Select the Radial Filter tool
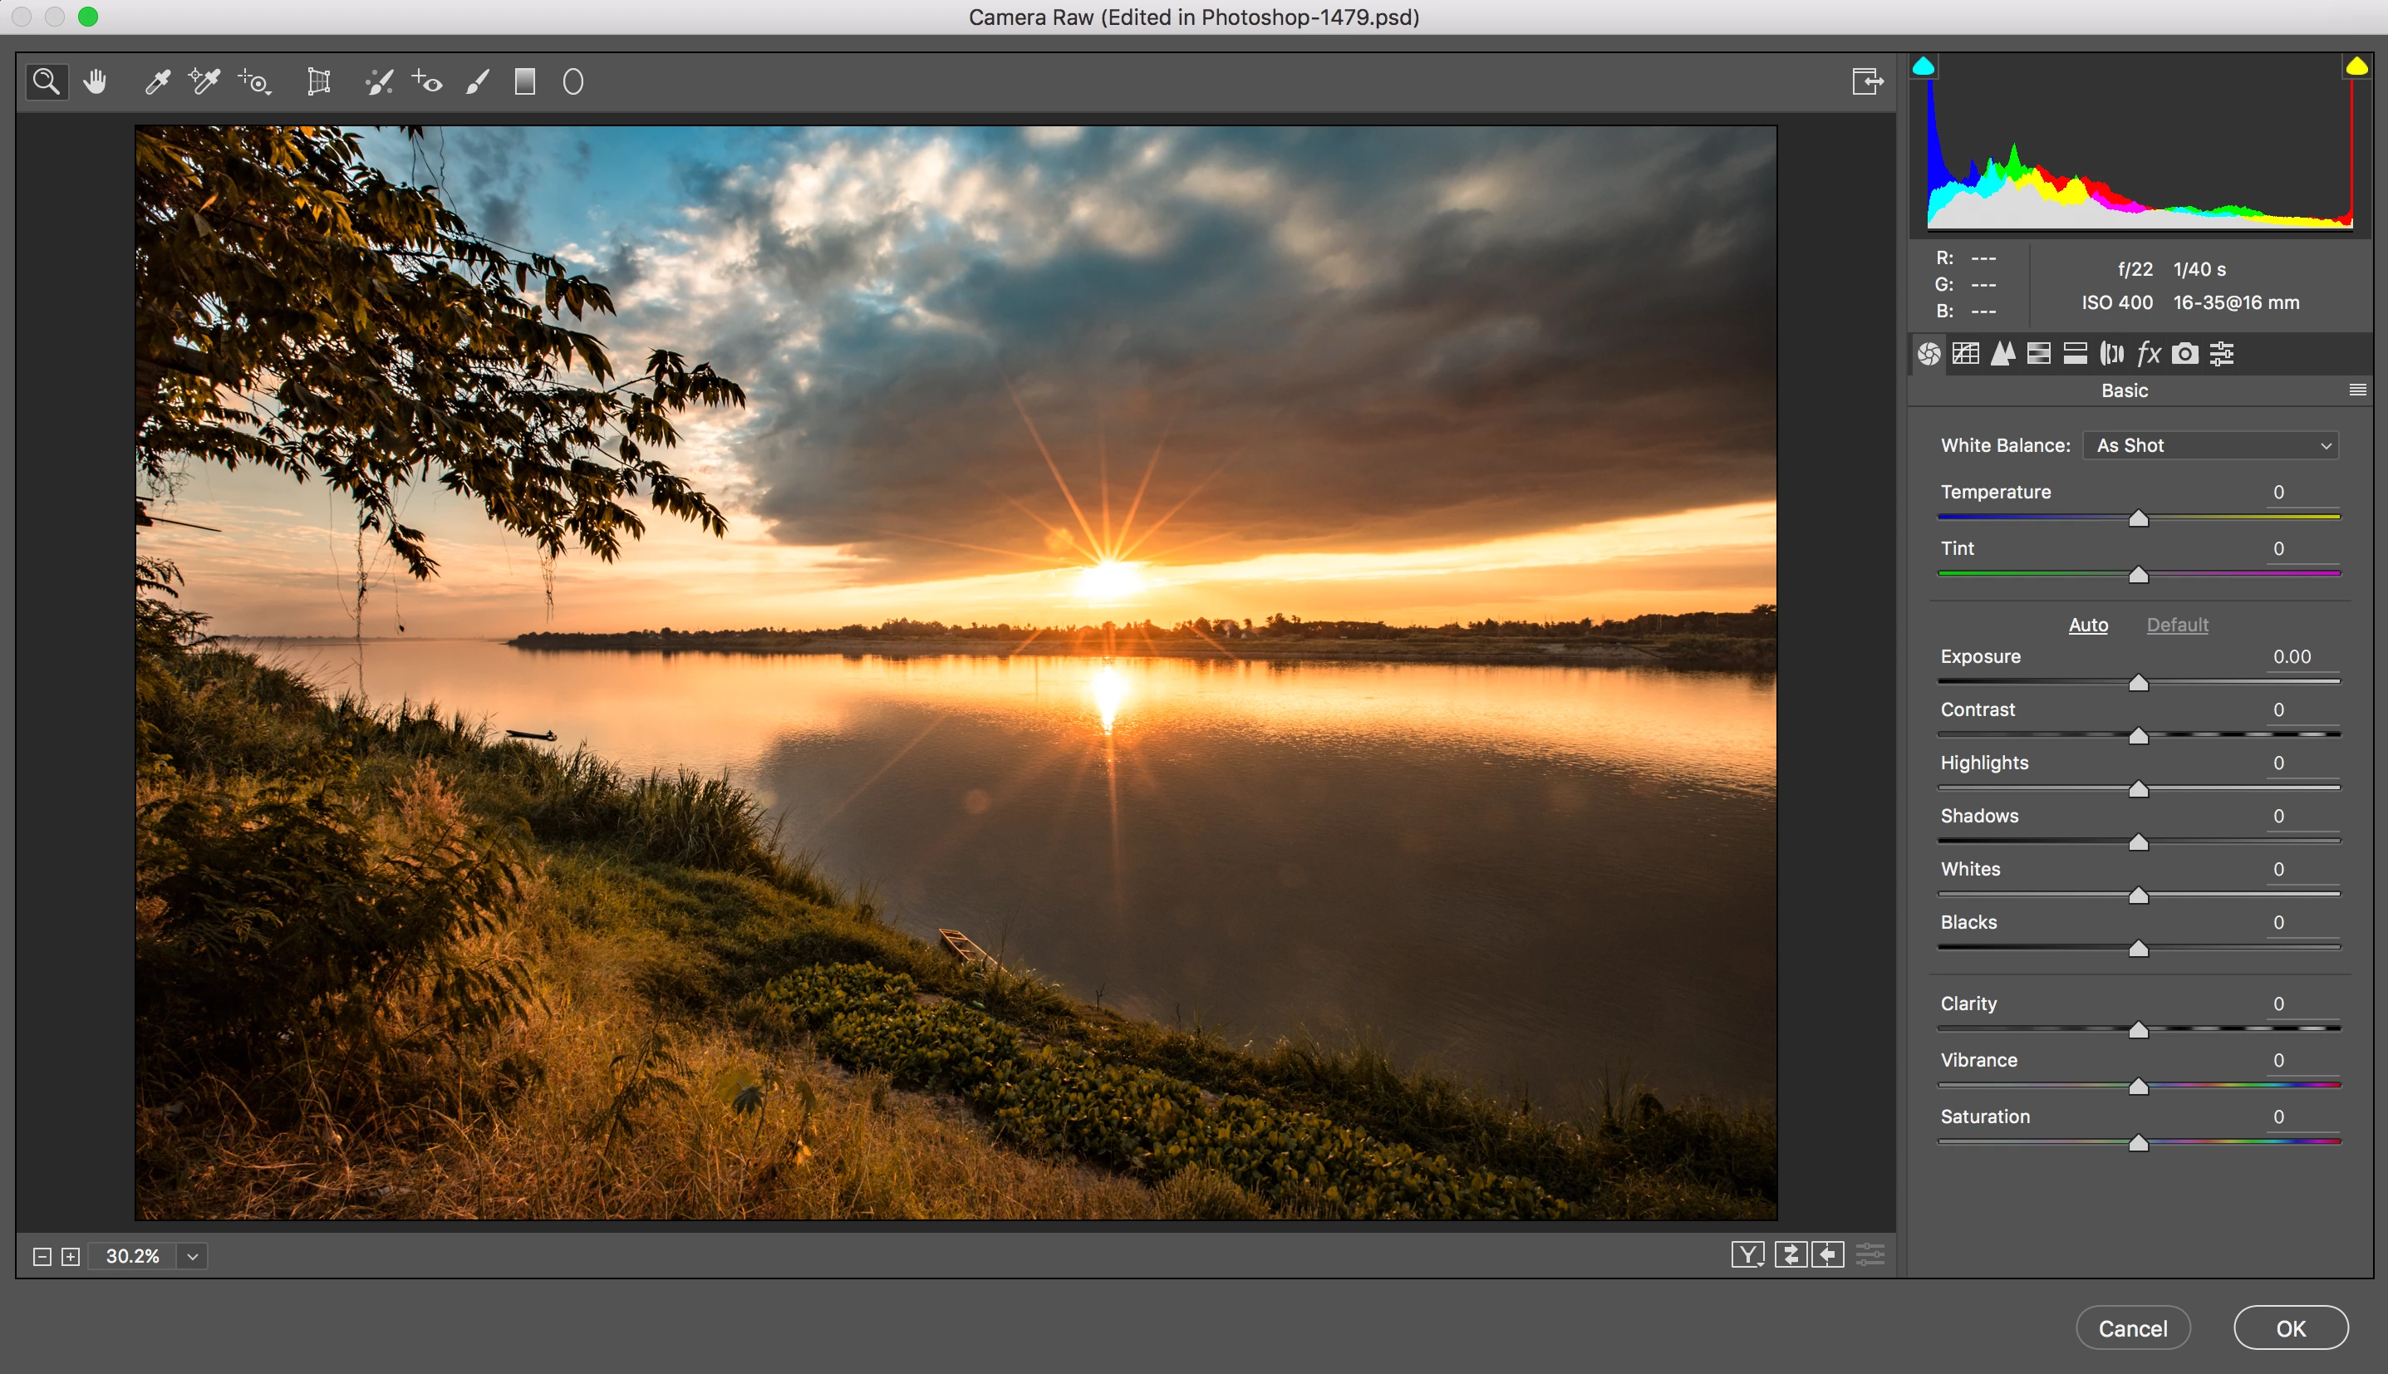Screen dimensions: 2388x1374 [x=573, y=82]
